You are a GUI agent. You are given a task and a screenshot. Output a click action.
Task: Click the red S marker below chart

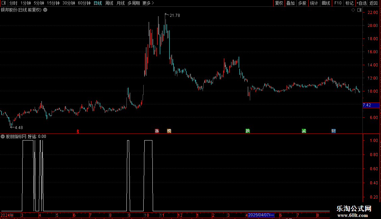(x=78, y=131)
